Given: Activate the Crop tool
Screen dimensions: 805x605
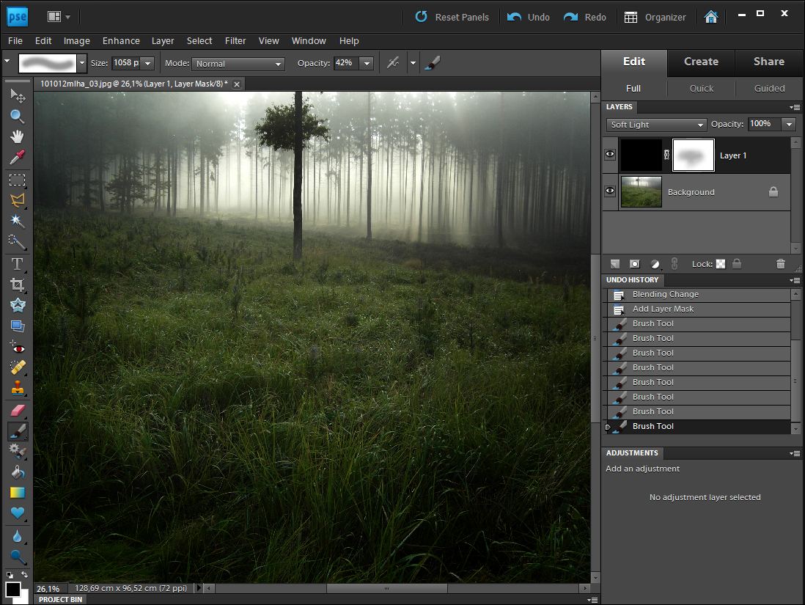Looking at the screenshot, I should click(17, 285).
